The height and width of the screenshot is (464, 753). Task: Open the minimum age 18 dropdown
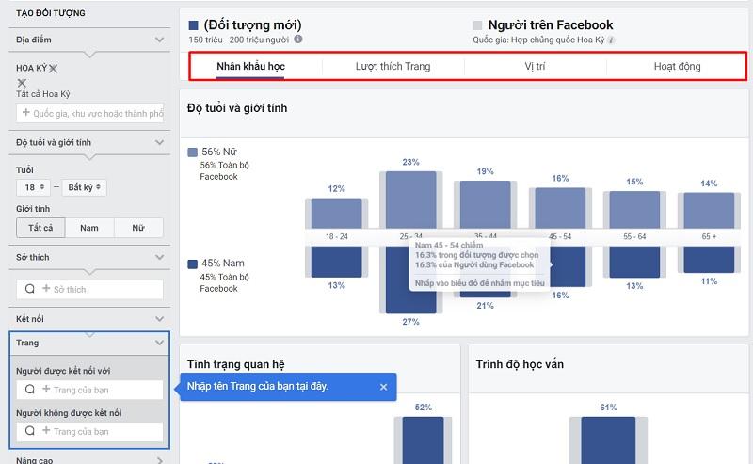[x=33, y=187]
